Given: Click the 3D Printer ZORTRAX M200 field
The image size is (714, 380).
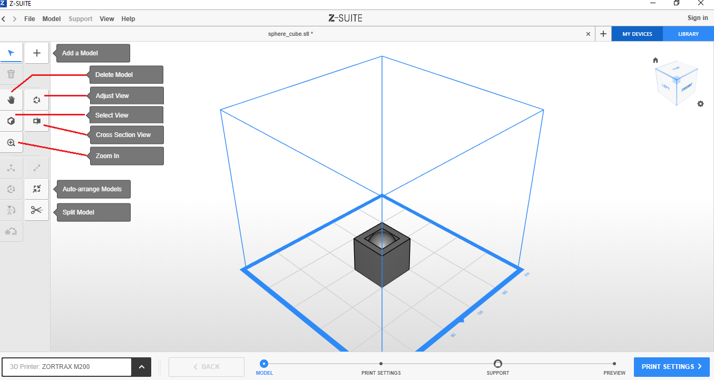Looking at the screenshot, I should pos(66,367).
